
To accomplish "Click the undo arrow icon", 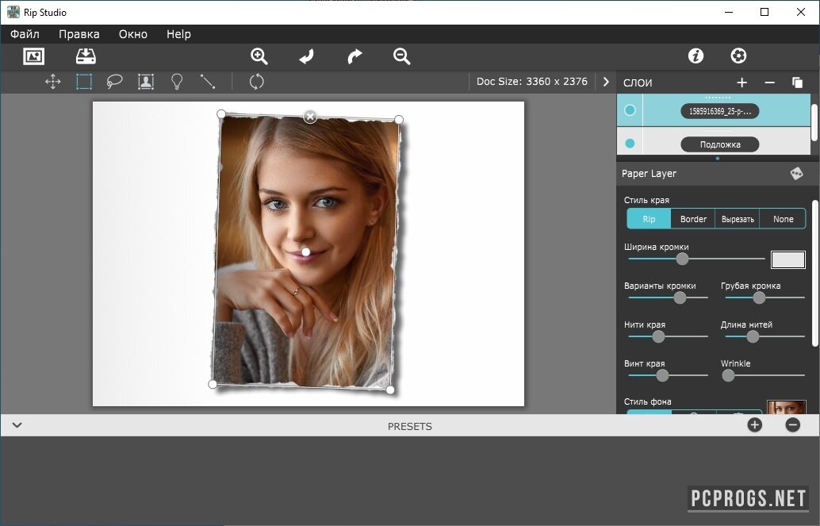I will coord(306,56).
